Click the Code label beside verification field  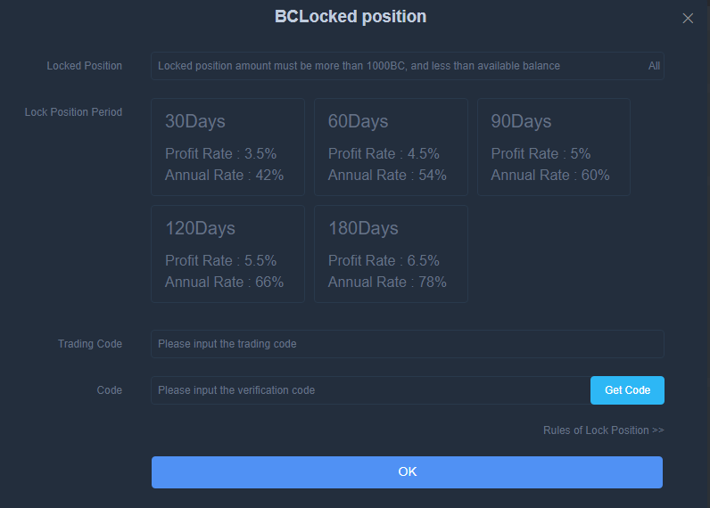[x=109, y=390]
